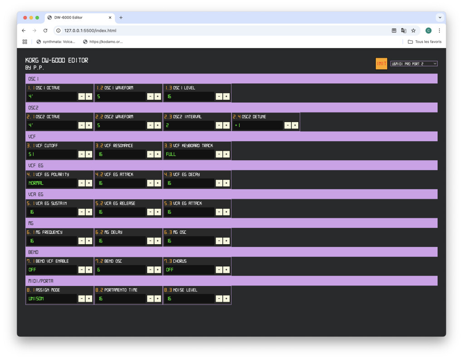Screen dimensions: 463x359
Task: Open the kodamo bookmark link
Action: [x=103, y=42]
